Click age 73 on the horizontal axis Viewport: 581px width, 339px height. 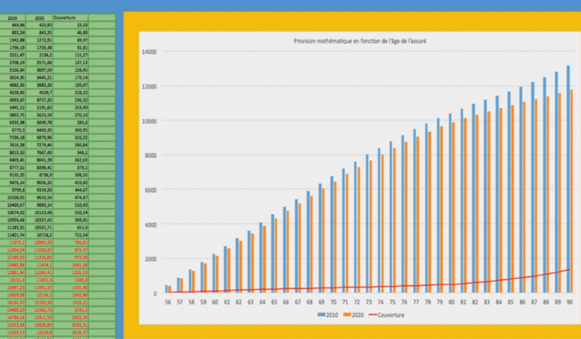(x=369, y=303)
